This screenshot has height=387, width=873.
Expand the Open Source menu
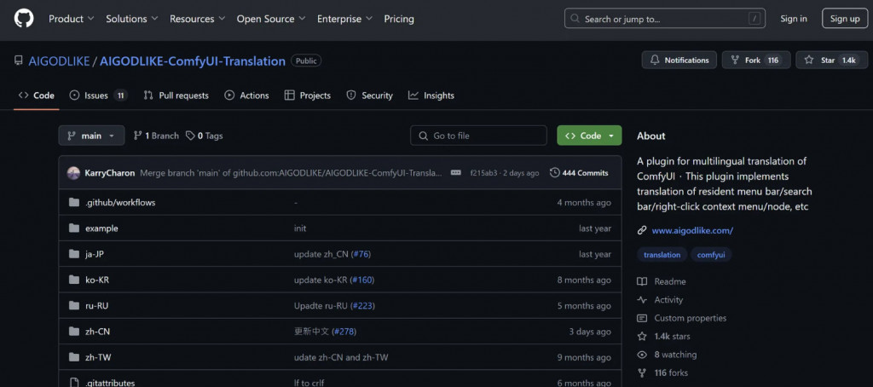(271, 19)
